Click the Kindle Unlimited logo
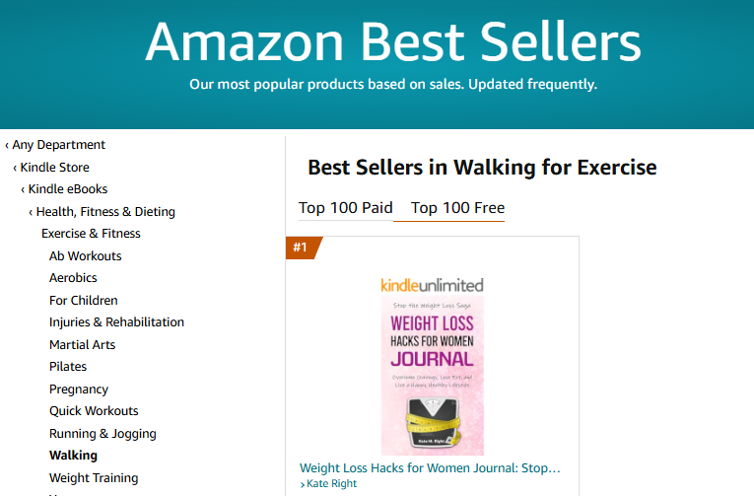The height and width of the screenshot is (496, 754). point(432,285)
